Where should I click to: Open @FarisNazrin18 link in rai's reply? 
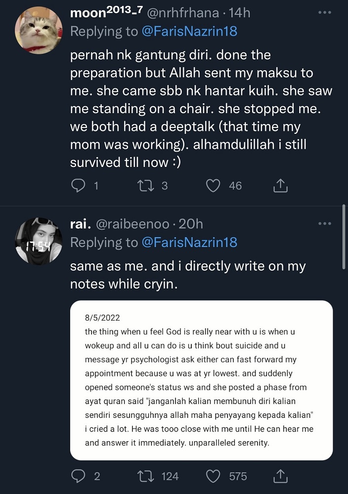point(189,242)
